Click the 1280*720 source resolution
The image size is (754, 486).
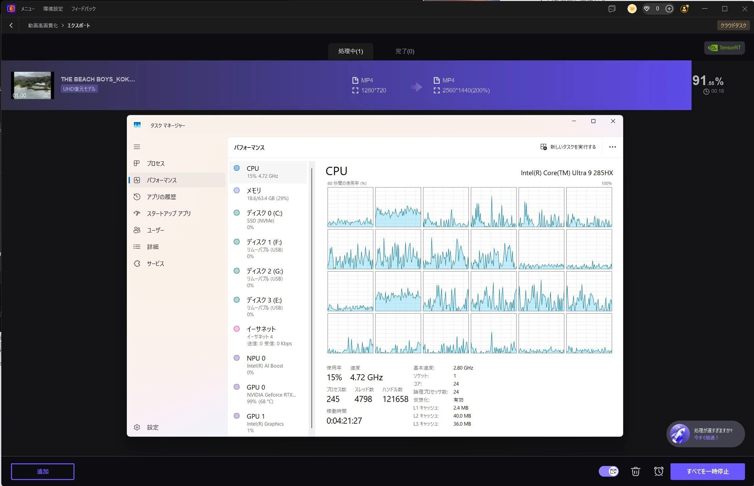tap(374, 90)
